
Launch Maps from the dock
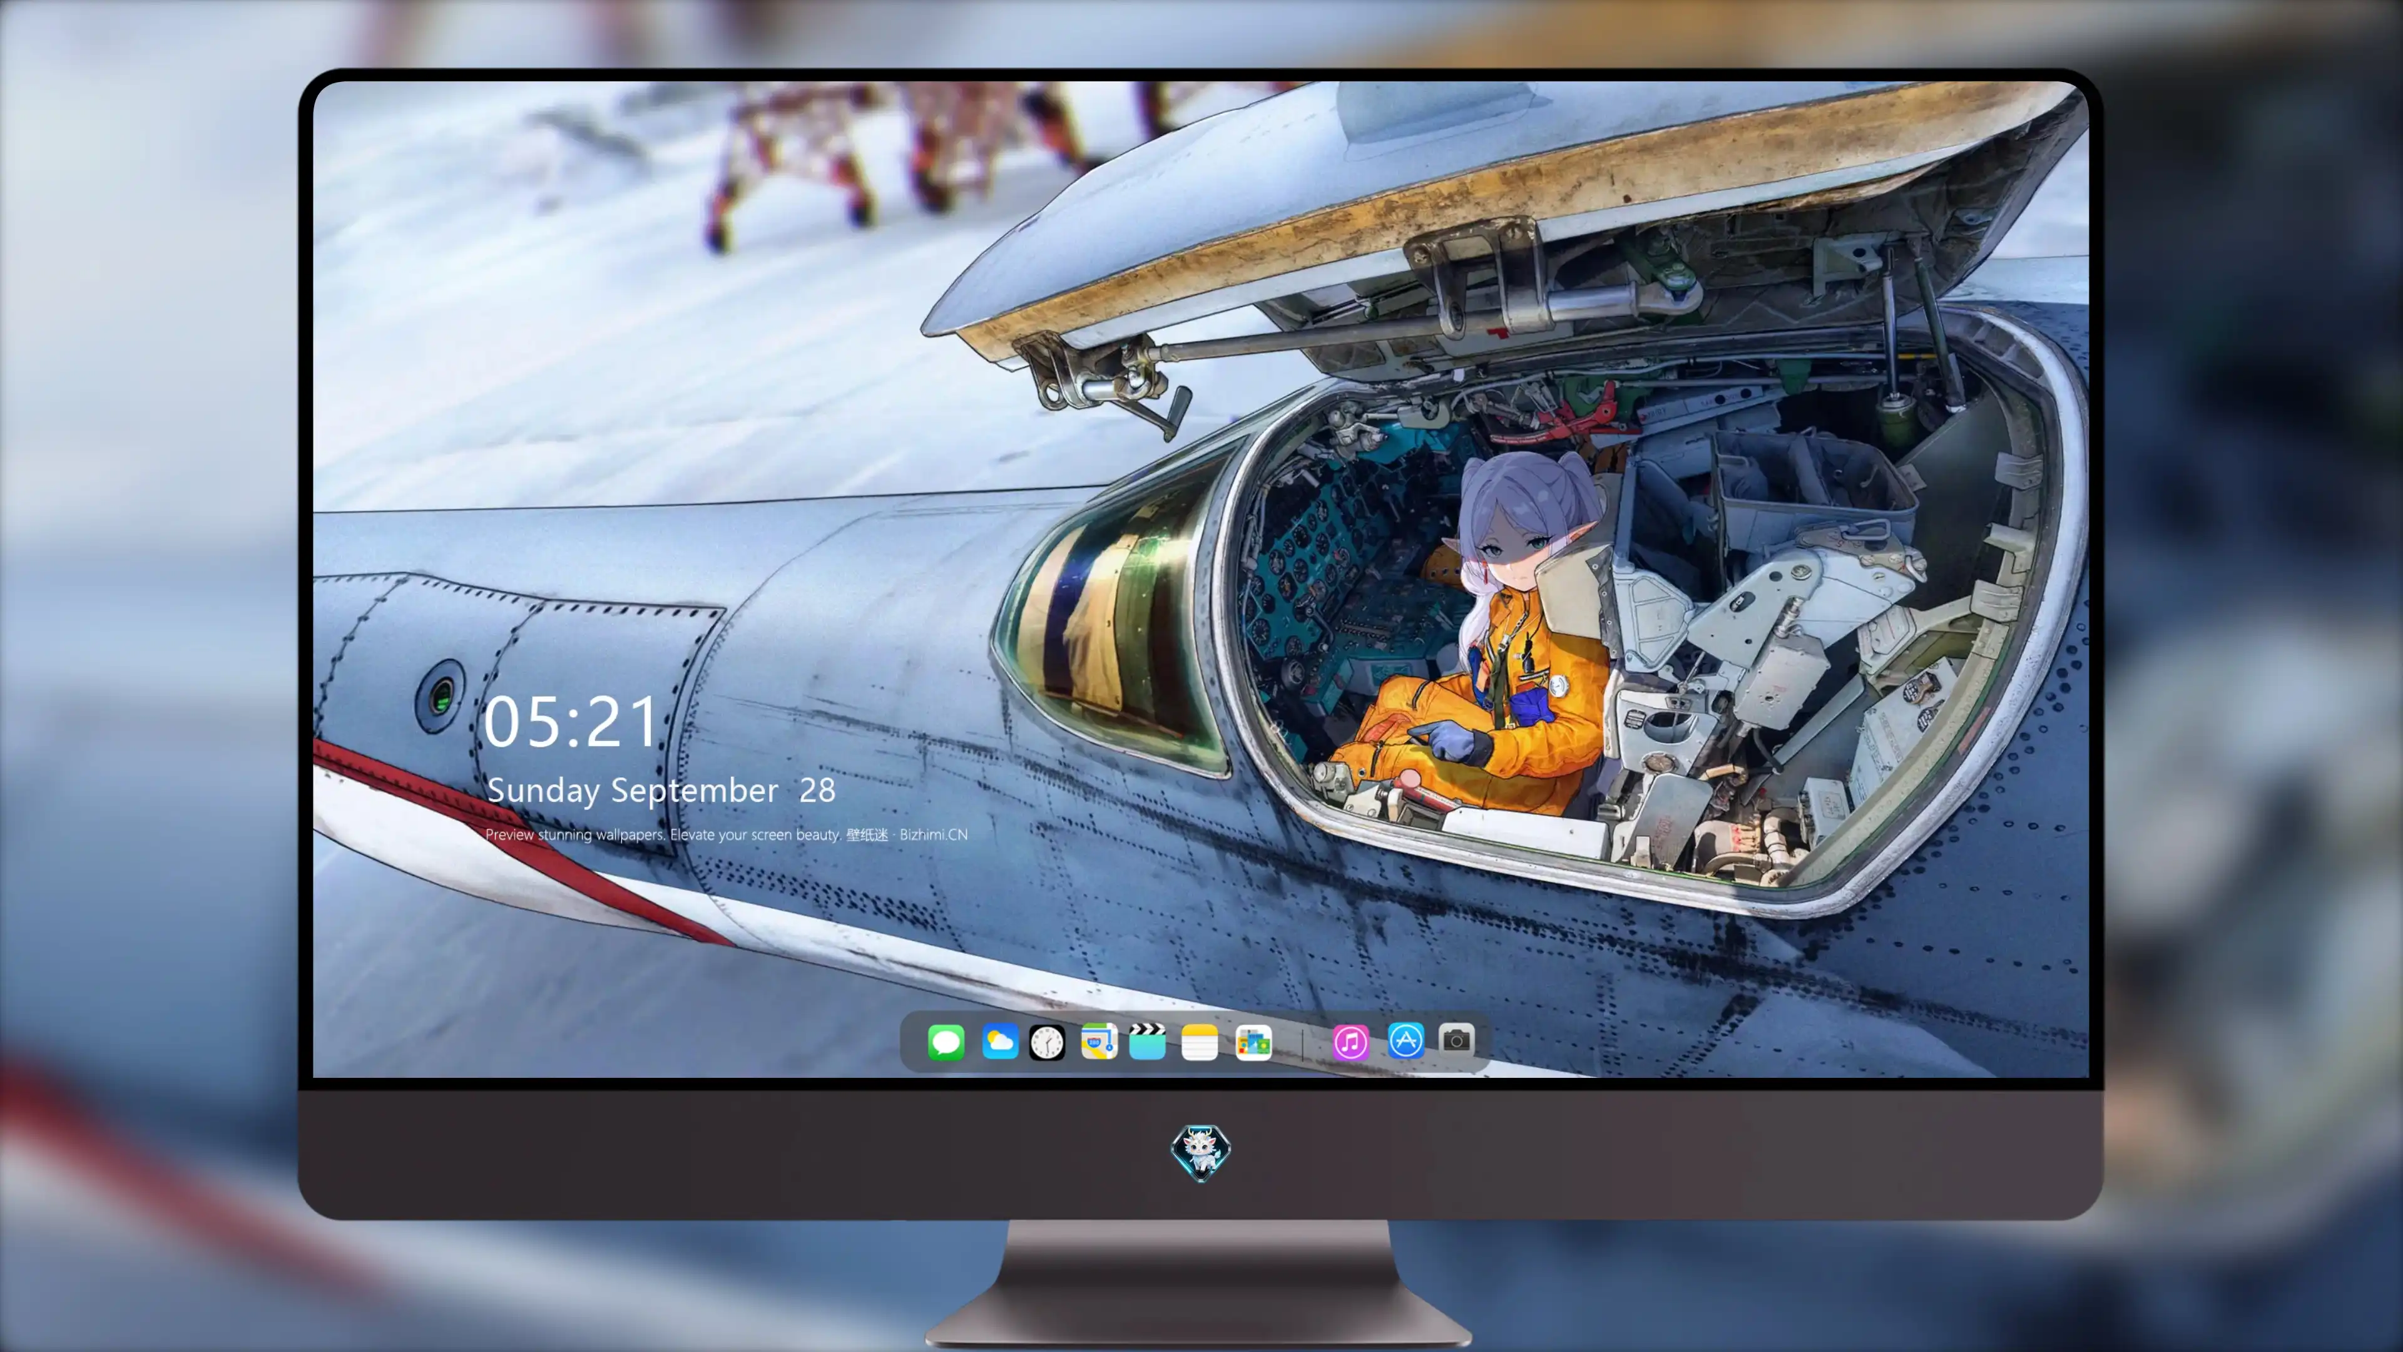(x=1099, y=1042)
